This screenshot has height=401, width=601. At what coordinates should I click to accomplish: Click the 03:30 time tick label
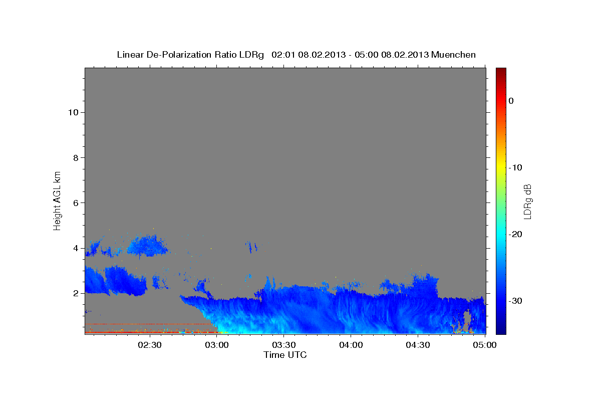284,345
